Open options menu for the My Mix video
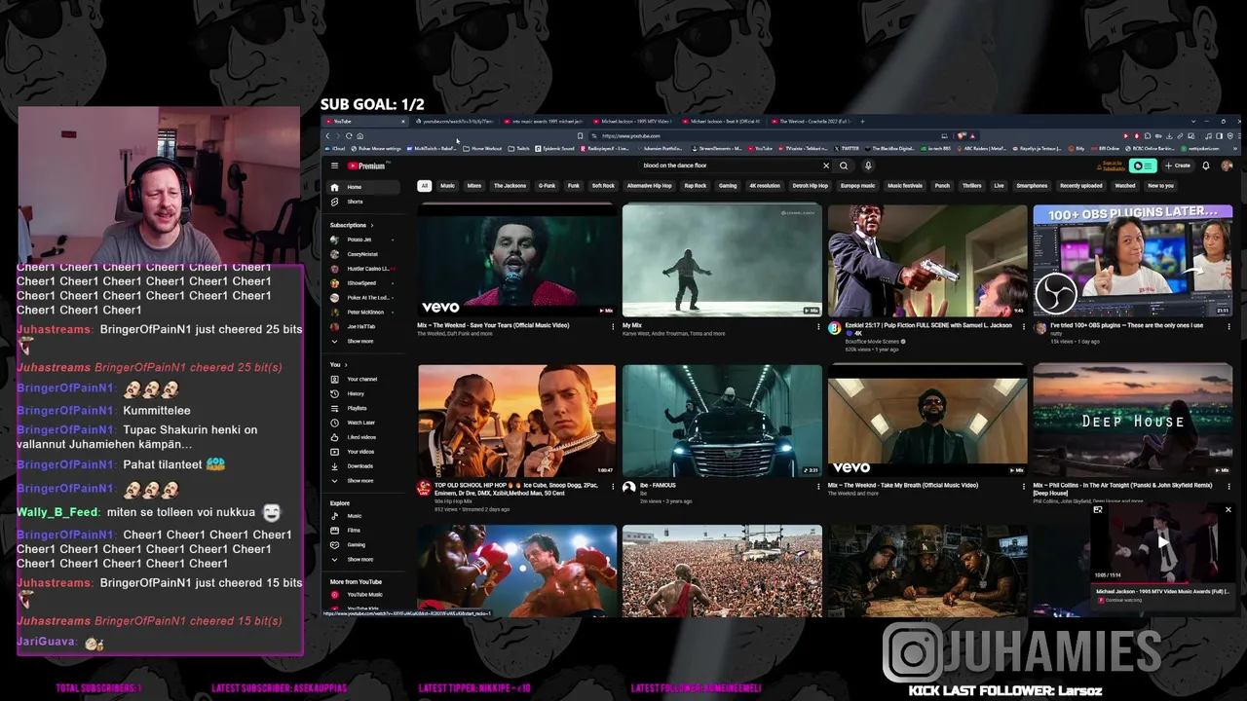 (818, 327)
